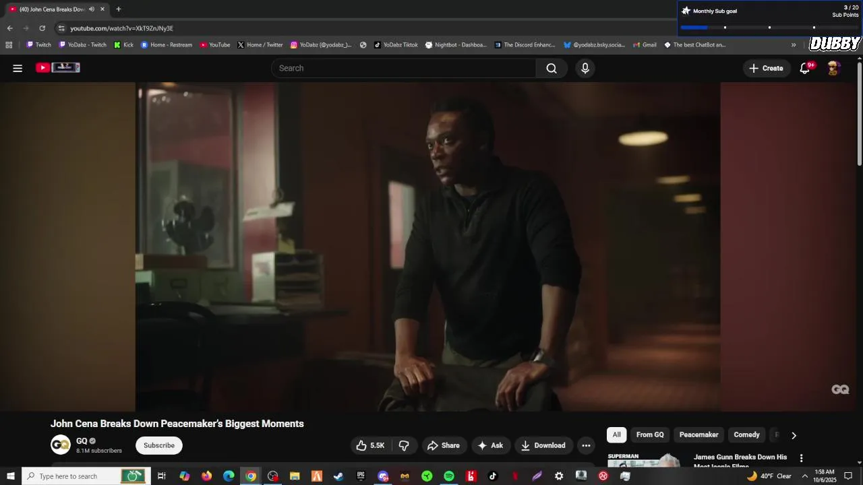Open TikTok app from taskbar
Image resolution: width=863 pixels, height=485 pixels.
click(x=493, y=476)
